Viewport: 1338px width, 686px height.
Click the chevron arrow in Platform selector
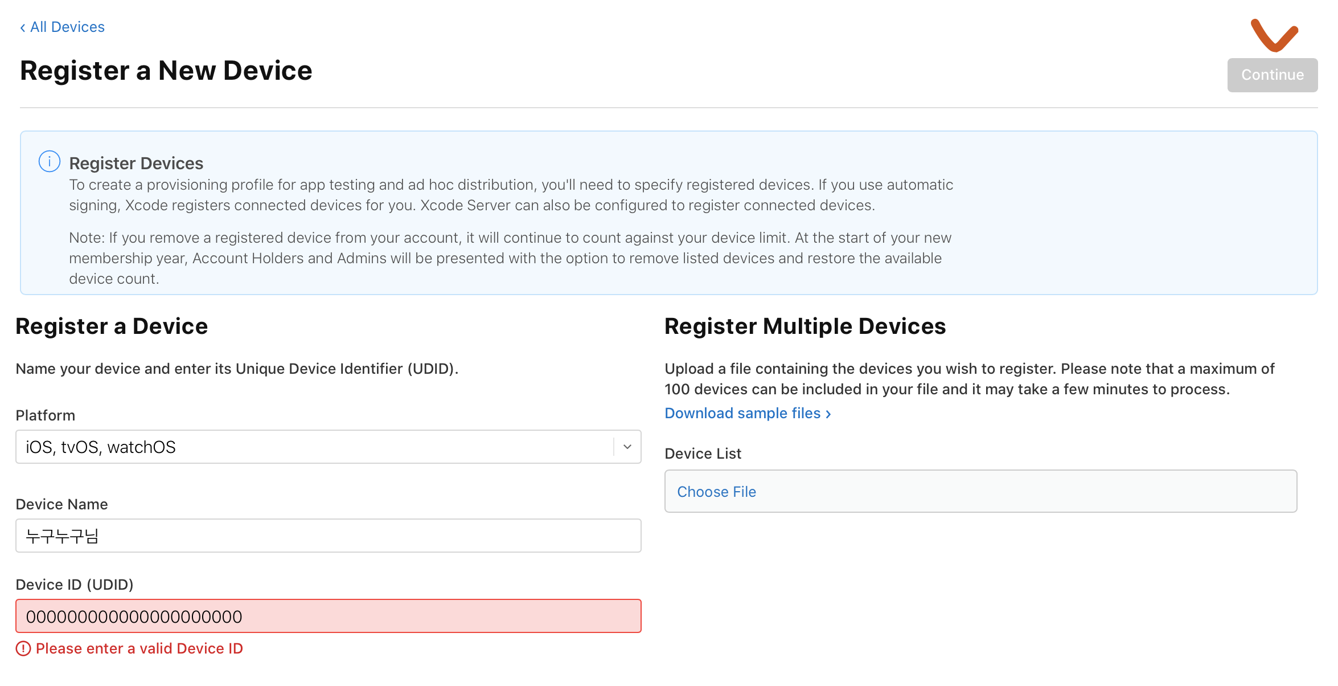coord(627,447)
